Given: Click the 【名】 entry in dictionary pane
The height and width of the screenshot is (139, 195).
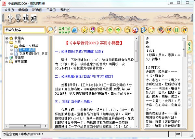Looking at the screenshot, I should click(x=150, y=51).
